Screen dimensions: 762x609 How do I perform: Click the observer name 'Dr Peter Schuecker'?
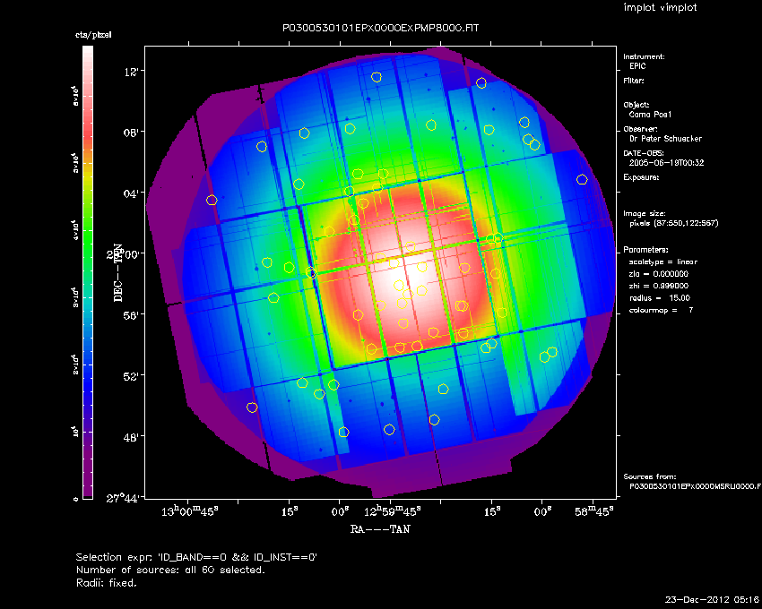tap(665, 139)
